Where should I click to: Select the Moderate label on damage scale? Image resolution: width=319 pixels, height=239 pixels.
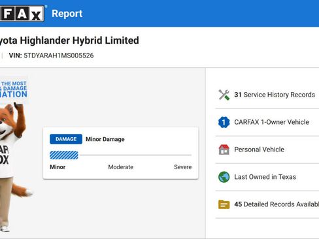121,167
